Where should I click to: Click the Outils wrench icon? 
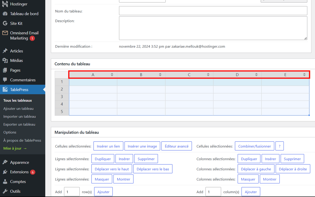[x=5, y=191]
